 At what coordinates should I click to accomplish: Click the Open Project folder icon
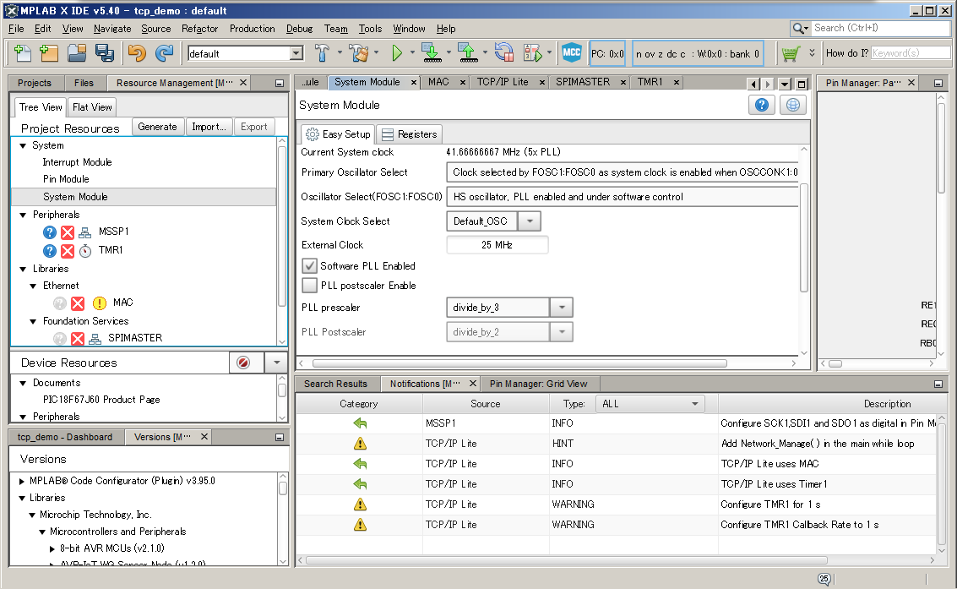coord(77,53)
